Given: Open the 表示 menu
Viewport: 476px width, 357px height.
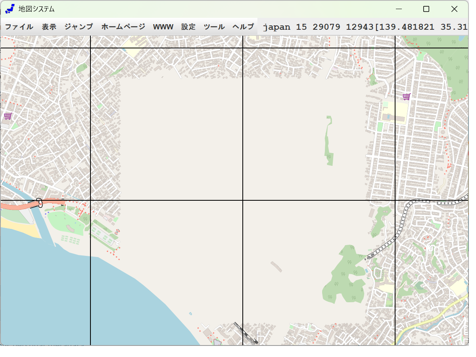Looking at the screenshot, I should 49,27.
